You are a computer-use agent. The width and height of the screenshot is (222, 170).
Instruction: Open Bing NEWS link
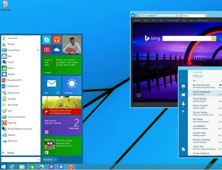pos(161,21)
